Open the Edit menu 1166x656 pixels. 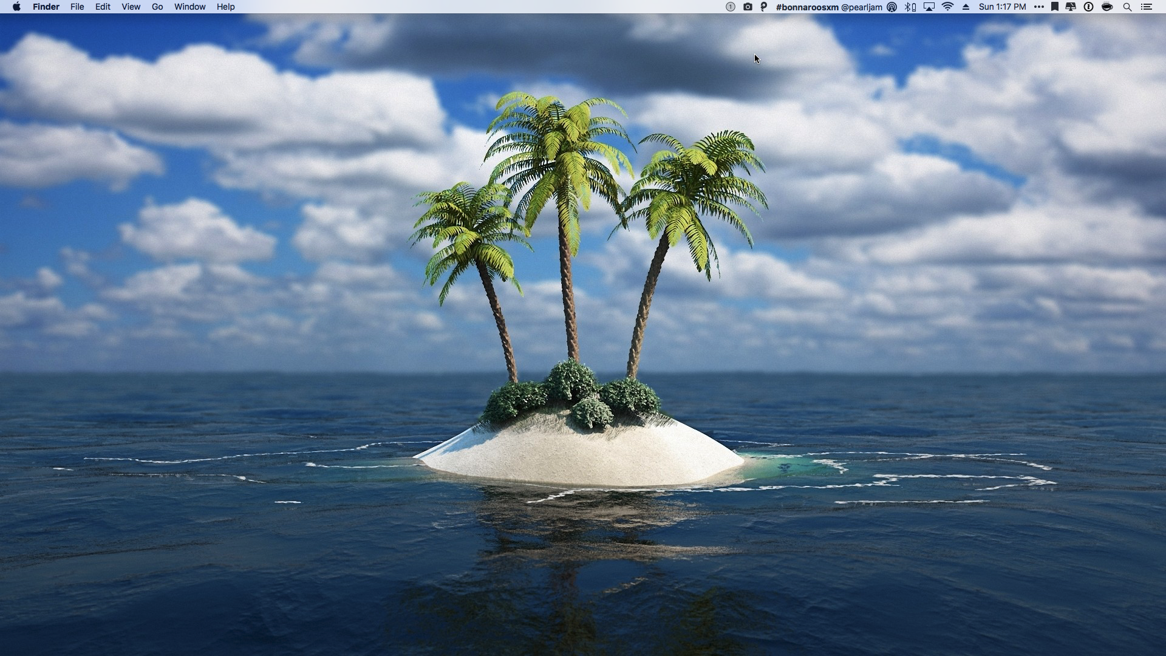pyautogui.click(x=103, y=7)
